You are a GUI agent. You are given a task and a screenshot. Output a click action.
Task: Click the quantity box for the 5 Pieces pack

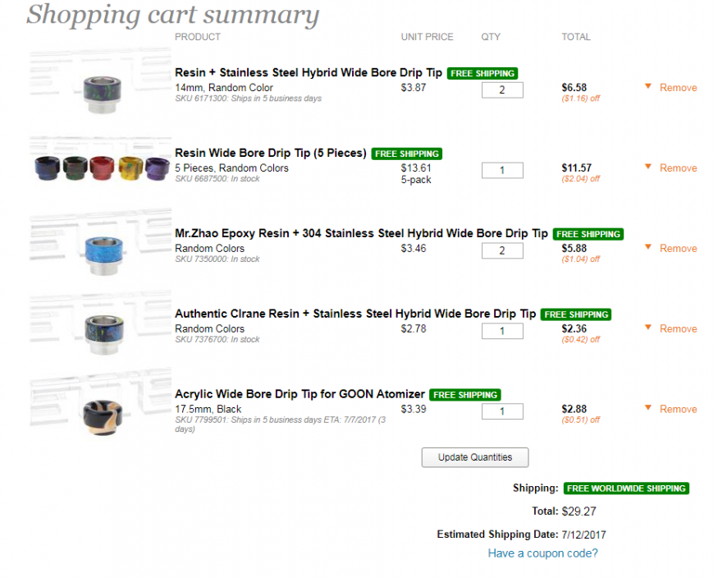[502, 171]
